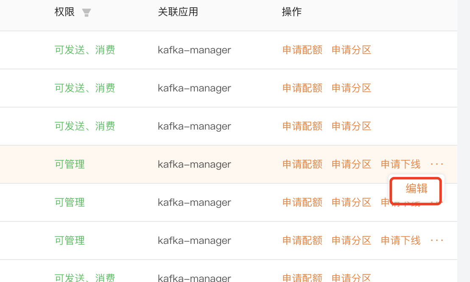This screenshot has height=282, width=470.
Task: Click 申请配额 in the first row
Action: point(302,50)
